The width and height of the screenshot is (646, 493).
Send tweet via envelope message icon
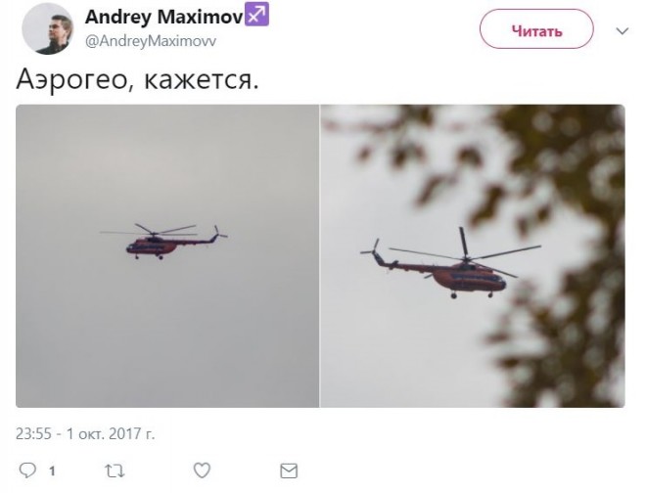pos(289,471)
